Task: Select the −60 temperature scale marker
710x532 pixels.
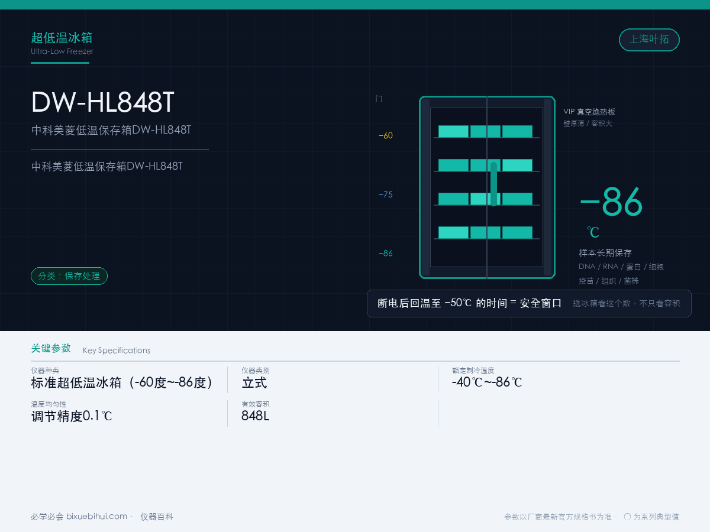Action: point(386,135)
